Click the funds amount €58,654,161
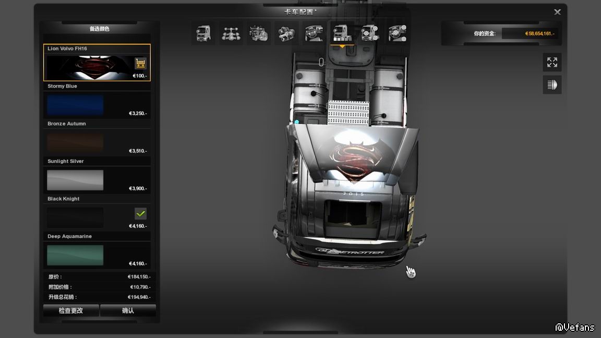The width and height of the screenshot is (601, 338). (x=539, y=33)
